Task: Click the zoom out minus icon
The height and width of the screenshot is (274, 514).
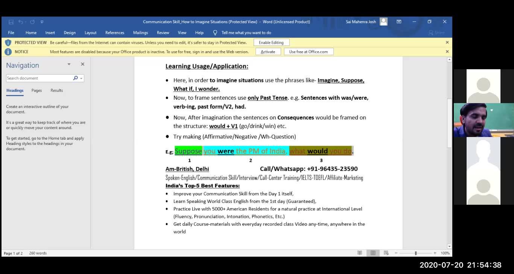Action: [396, 253]
